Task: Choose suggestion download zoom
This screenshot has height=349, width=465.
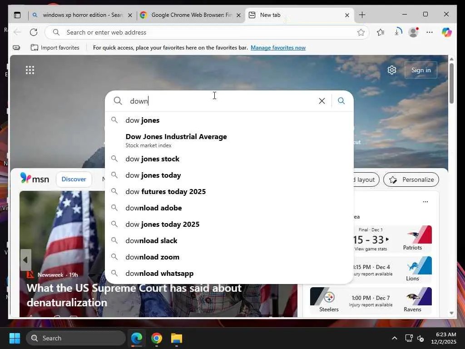Action: (229, 257)
